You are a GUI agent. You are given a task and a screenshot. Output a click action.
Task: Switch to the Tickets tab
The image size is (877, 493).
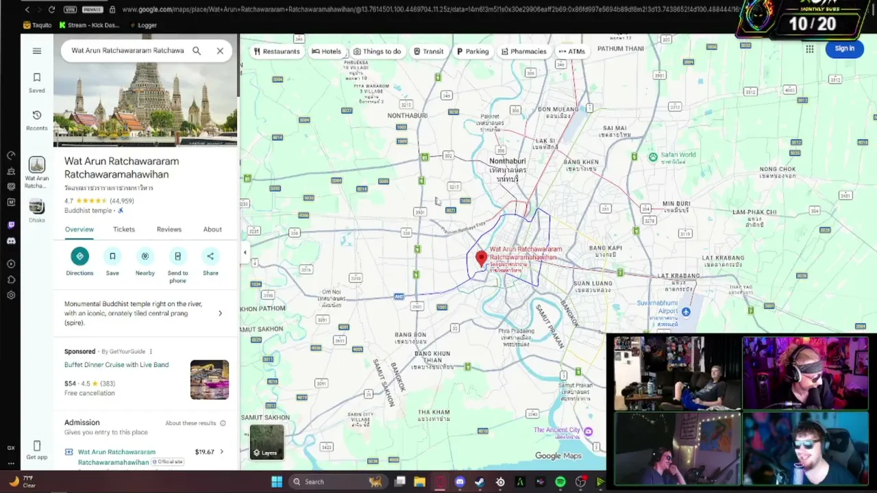(124, 229)
